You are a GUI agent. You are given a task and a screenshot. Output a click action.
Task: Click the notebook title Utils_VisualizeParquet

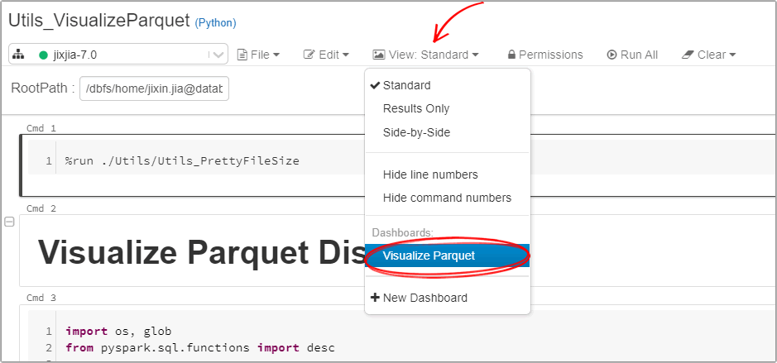[99, 21]
